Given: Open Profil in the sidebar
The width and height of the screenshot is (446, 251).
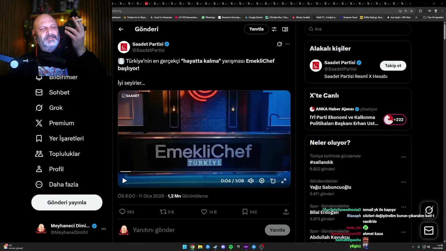Looking at the screenshot, I should 49,169.
